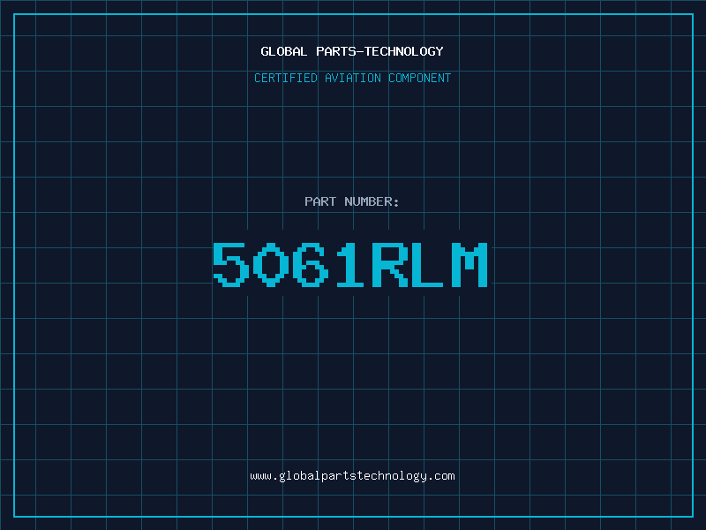The width and height of the screenshot is (706, 530).
Task: Select the 'CERTIFIED AVIATION COMPONENT' subtitle
Action: 352,78
